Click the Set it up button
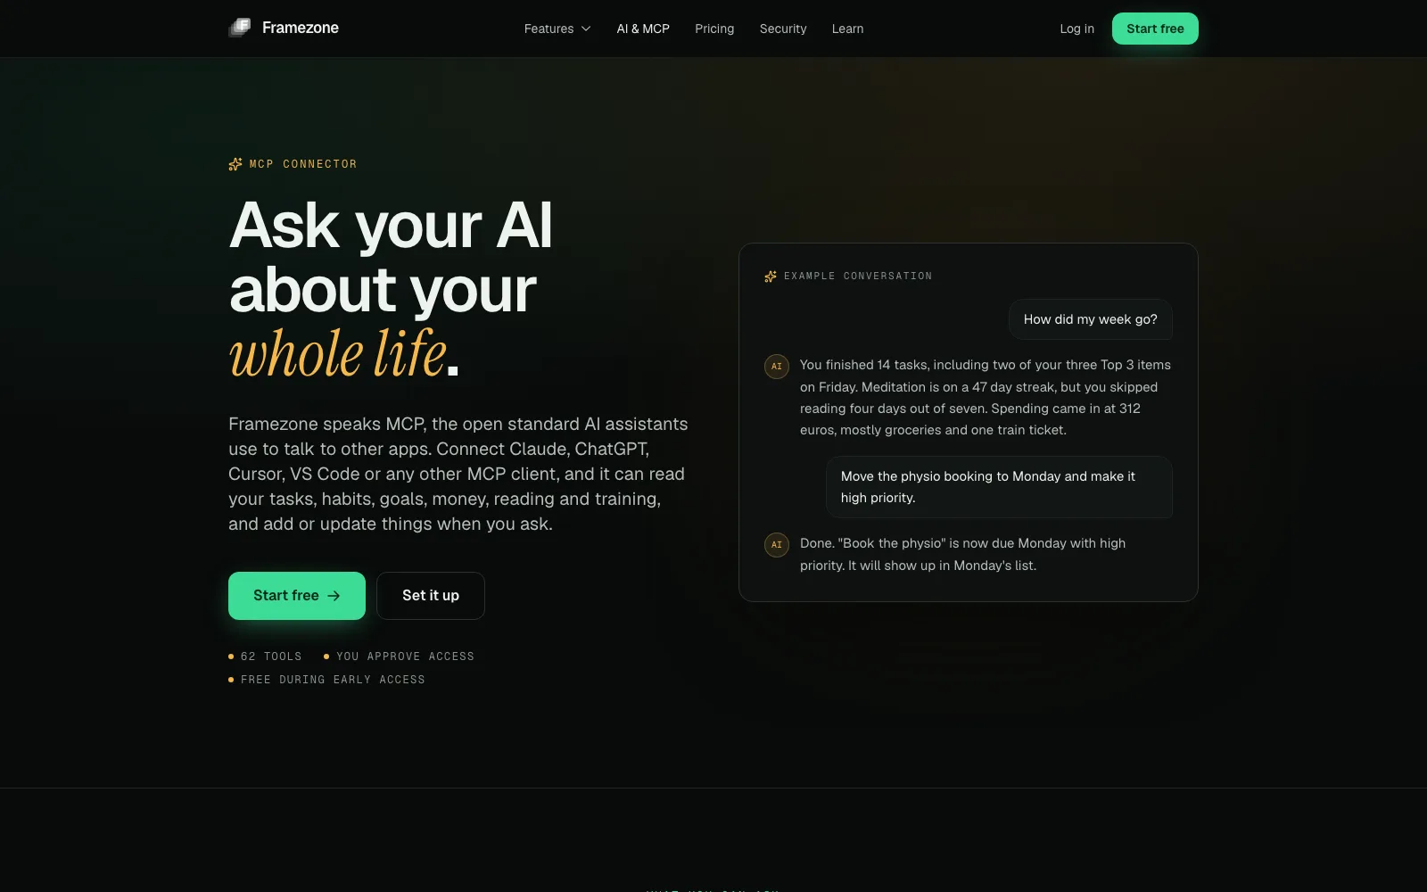Viewport: 1427px width, 892px height. [x=431, y=596]
